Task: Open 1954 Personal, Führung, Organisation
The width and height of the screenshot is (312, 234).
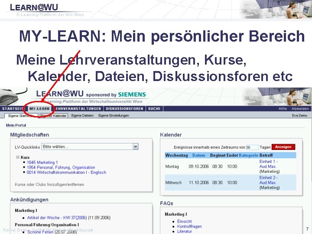Action: point(61,167)
